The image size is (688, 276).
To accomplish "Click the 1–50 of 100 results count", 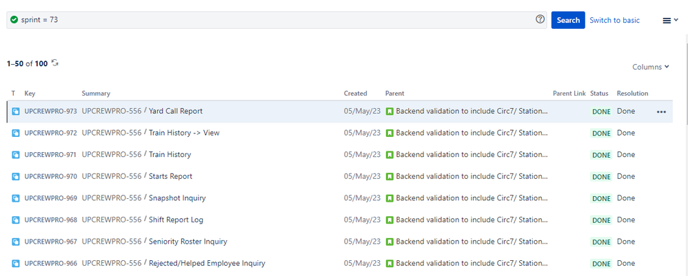I will pos(27,63).
